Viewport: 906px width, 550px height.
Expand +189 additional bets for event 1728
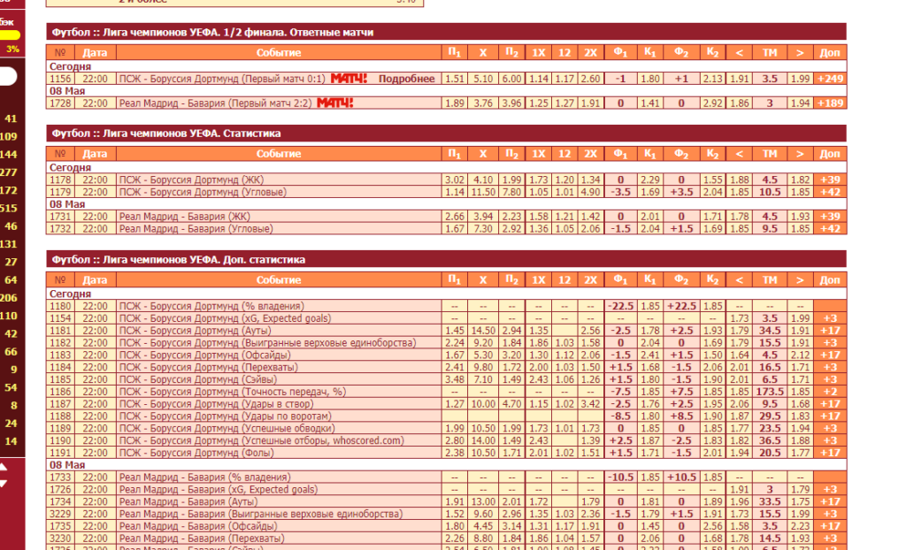tap(830, 103)
